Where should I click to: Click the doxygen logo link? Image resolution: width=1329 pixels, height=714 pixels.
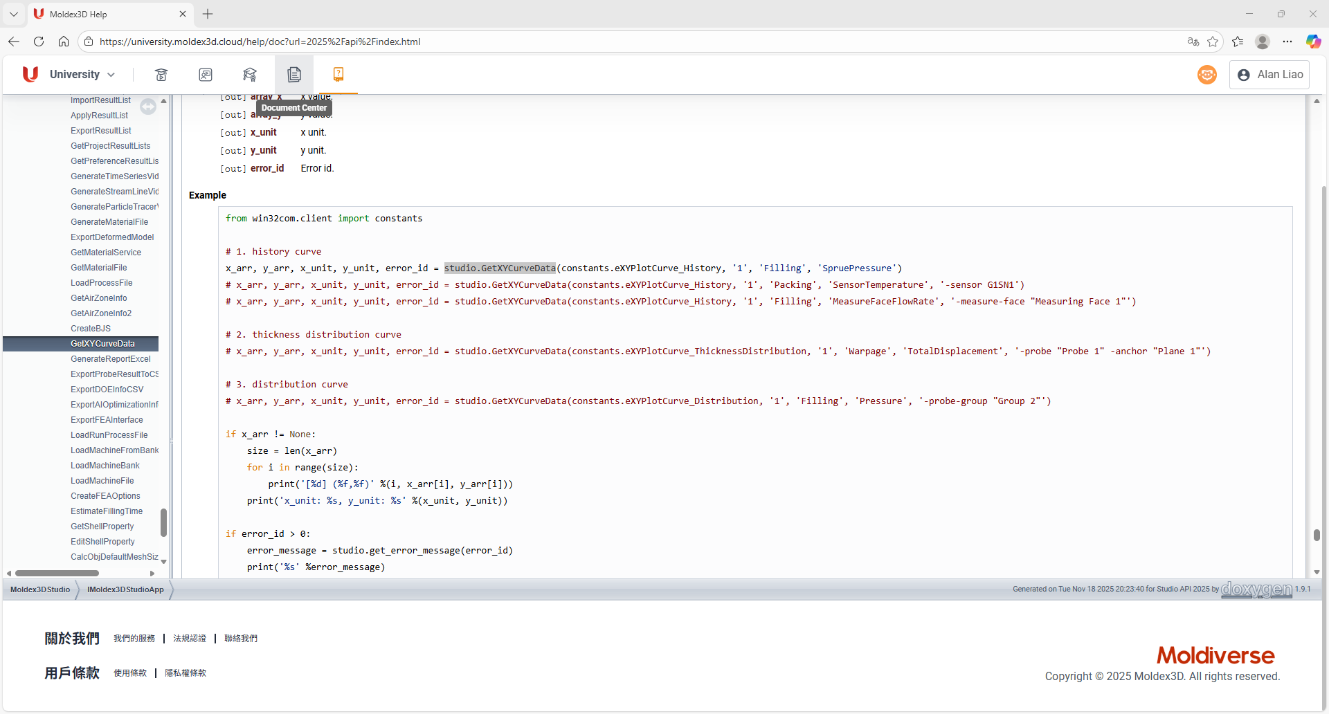[x=1256, y=589]
